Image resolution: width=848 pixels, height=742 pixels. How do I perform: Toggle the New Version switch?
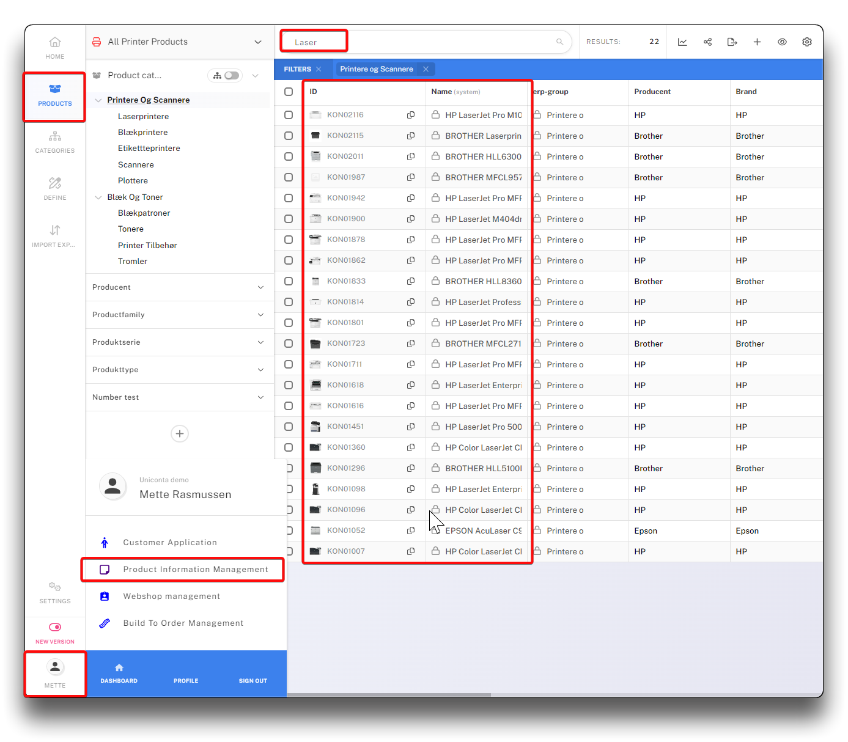click(54, 627)
